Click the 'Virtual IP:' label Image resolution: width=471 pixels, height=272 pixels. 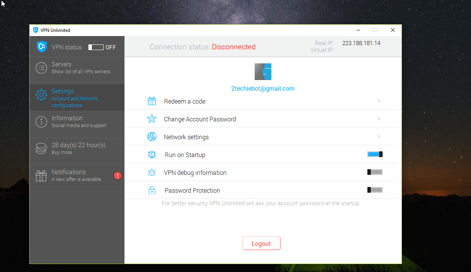click(x=322, y=50)
